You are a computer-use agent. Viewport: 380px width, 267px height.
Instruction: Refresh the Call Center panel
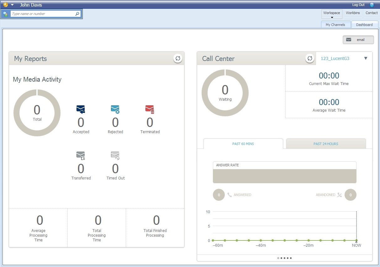[x=310, y=58]
